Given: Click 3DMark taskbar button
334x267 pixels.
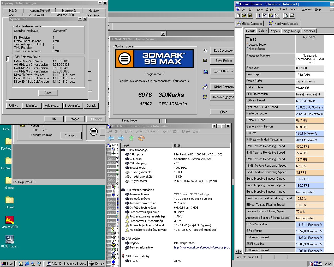Looking at the screenshot, I should (x=97, y=264).
